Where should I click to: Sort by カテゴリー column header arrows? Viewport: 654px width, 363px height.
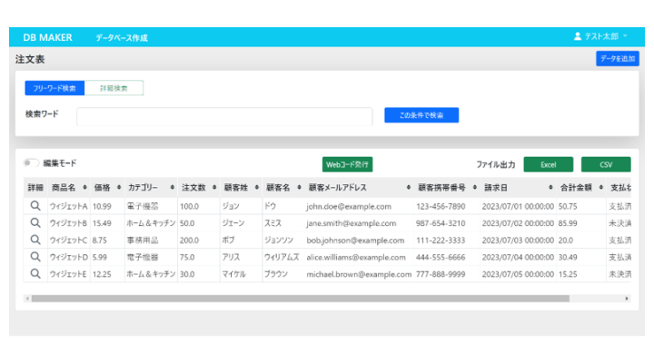tap(169, 188)
